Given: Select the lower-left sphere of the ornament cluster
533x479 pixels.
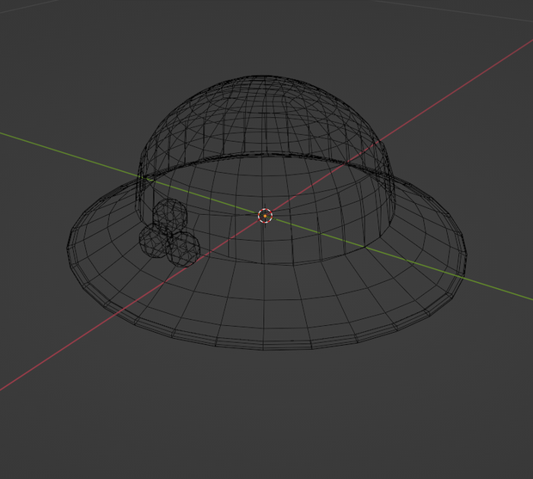Looking at the screenshot, I should click(x=155, y=241).
